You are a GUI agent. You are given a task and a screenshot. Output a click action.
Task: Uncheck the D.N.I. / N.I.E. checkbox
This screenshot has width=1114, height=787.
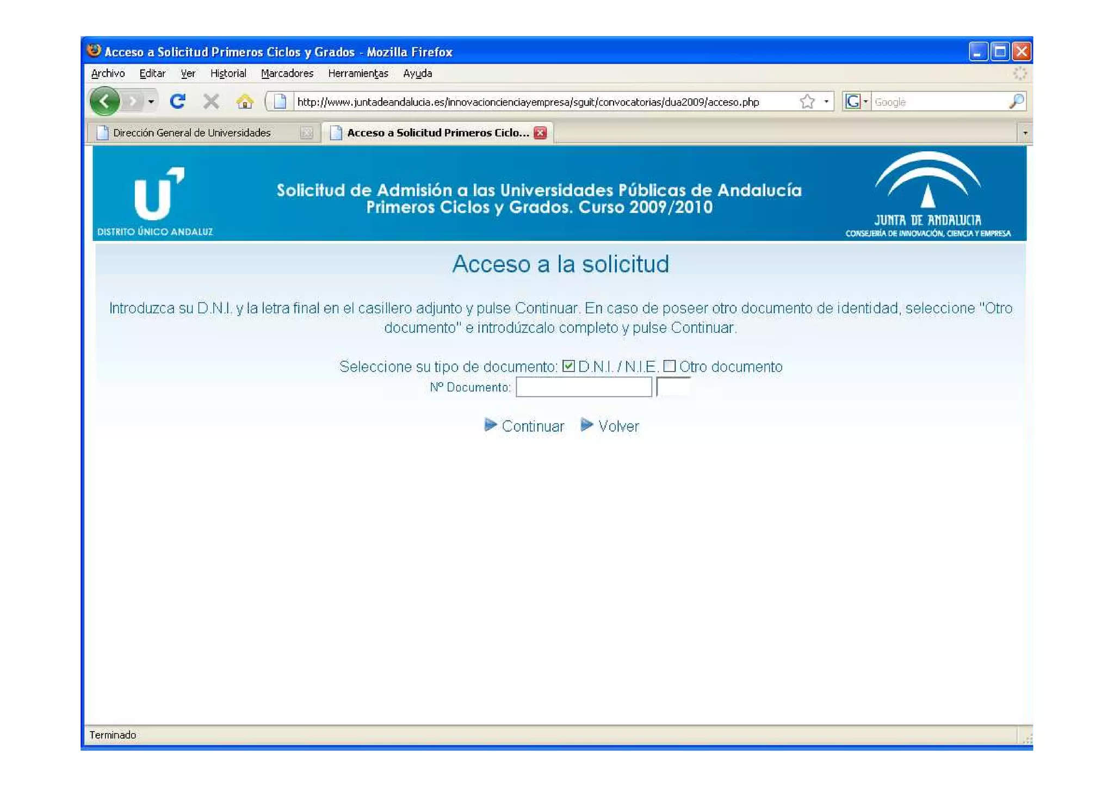pos(568,366)
